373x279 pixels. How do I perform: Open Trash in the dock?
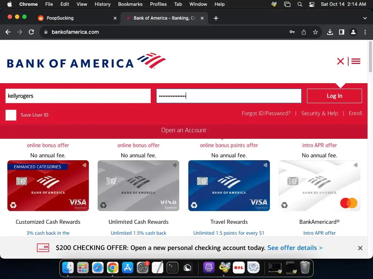click(305, 268)
